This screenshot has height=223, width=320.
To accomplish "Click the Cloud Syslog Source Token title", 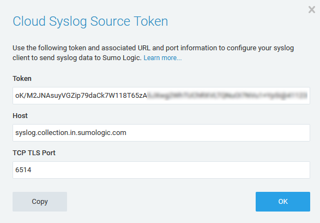I will [90, 21].
